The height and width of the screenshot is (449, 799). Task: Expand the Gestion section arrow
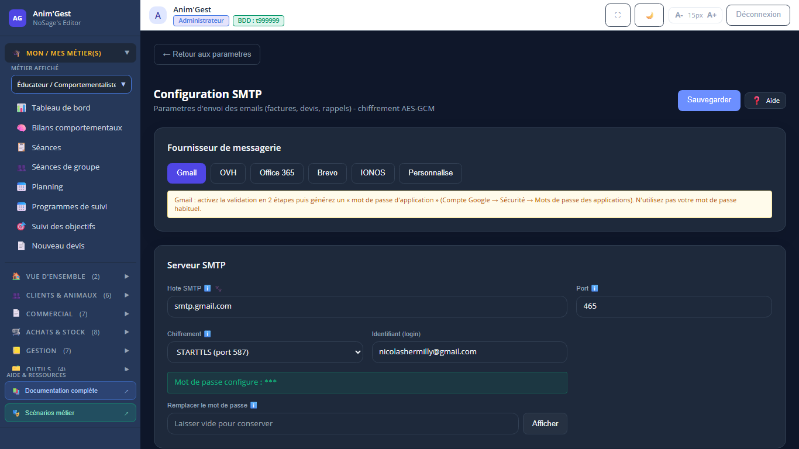(127, 351)
